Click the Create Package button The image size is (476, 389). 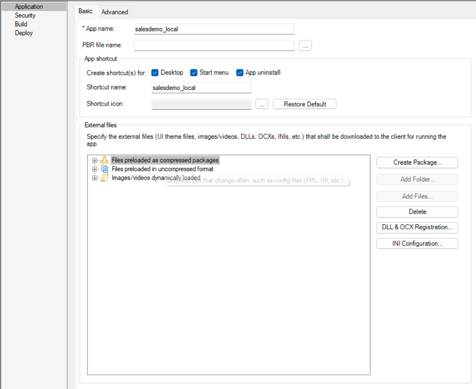click(417, 162)
